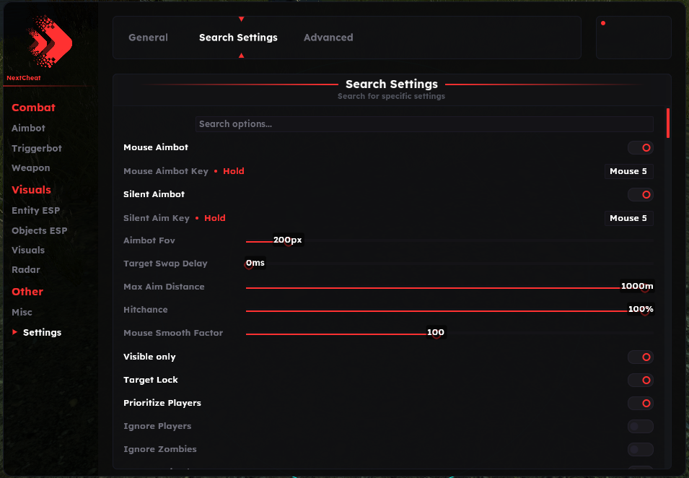This screenshot has height=478, width=689.
Task: Enable the Ignore Zombies toggle
Action: (x=640, y=450)
